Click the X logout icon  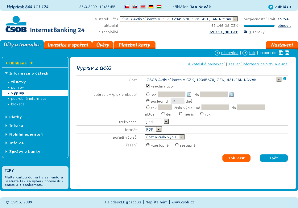pyautogui.click(x=271, y=7)
